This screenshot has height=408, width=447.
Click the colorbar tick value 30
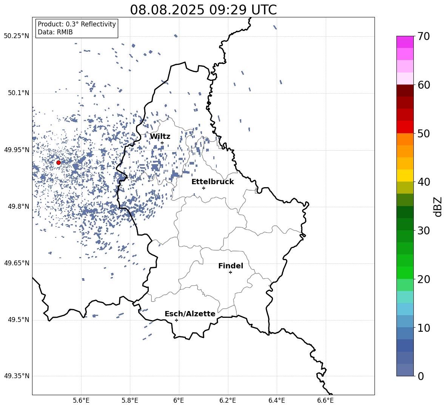(424, 231)
